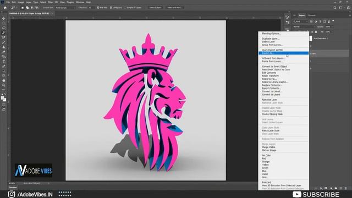
Task: Open Brush Settings panel icon in dock
Action: (287, 17)
